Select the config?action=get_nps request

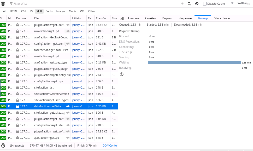point(59,82)
